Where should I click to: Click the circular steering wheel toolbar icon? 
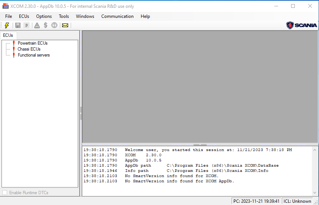tap(54, 25)
